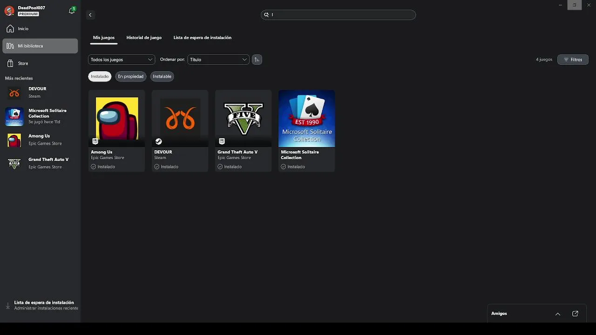Go back using the back arrow
Image resolution: width=596 pixels, height=335 pixels.
pos(90,15)
